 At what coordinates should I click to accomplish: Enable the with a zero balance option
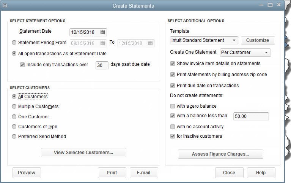pyautogui.click(x=173, y=106)
